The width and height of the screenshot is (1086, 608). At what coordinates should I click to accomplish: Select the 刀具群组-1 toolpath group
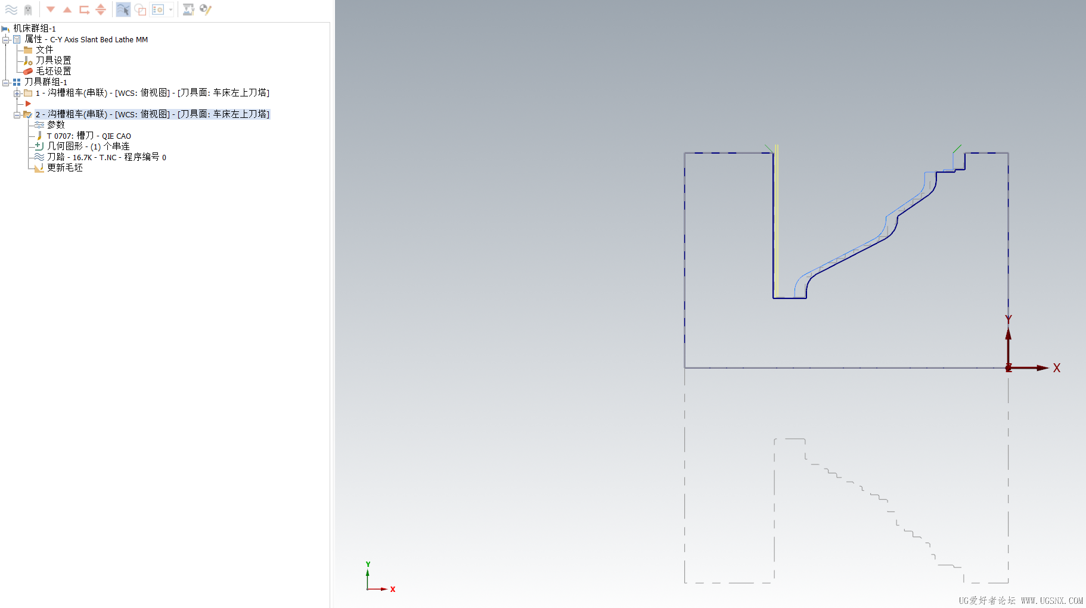[x=46, y=82]
